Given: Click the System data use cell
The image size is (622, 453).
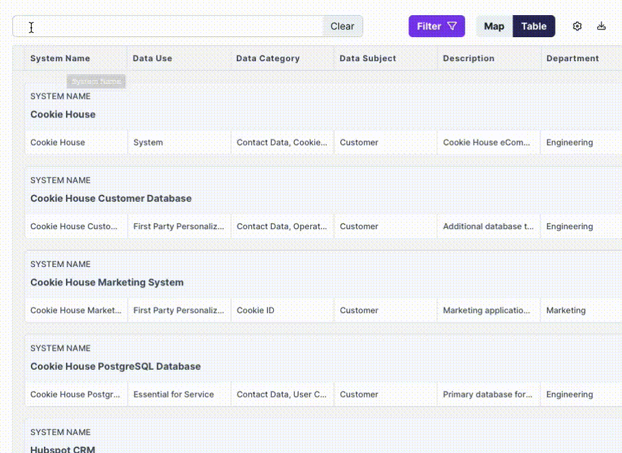Looking at the screenshot, I should (179, 142).
